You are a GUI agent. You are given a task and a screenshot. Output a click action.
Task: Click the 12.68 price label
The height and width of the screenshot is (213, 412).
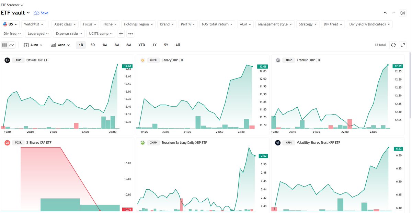coord(127,66)
